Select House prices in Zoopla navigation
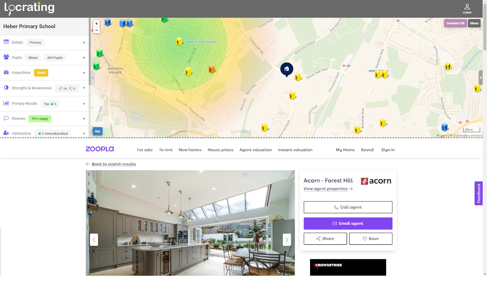The image size is (487, 304). 220,150
